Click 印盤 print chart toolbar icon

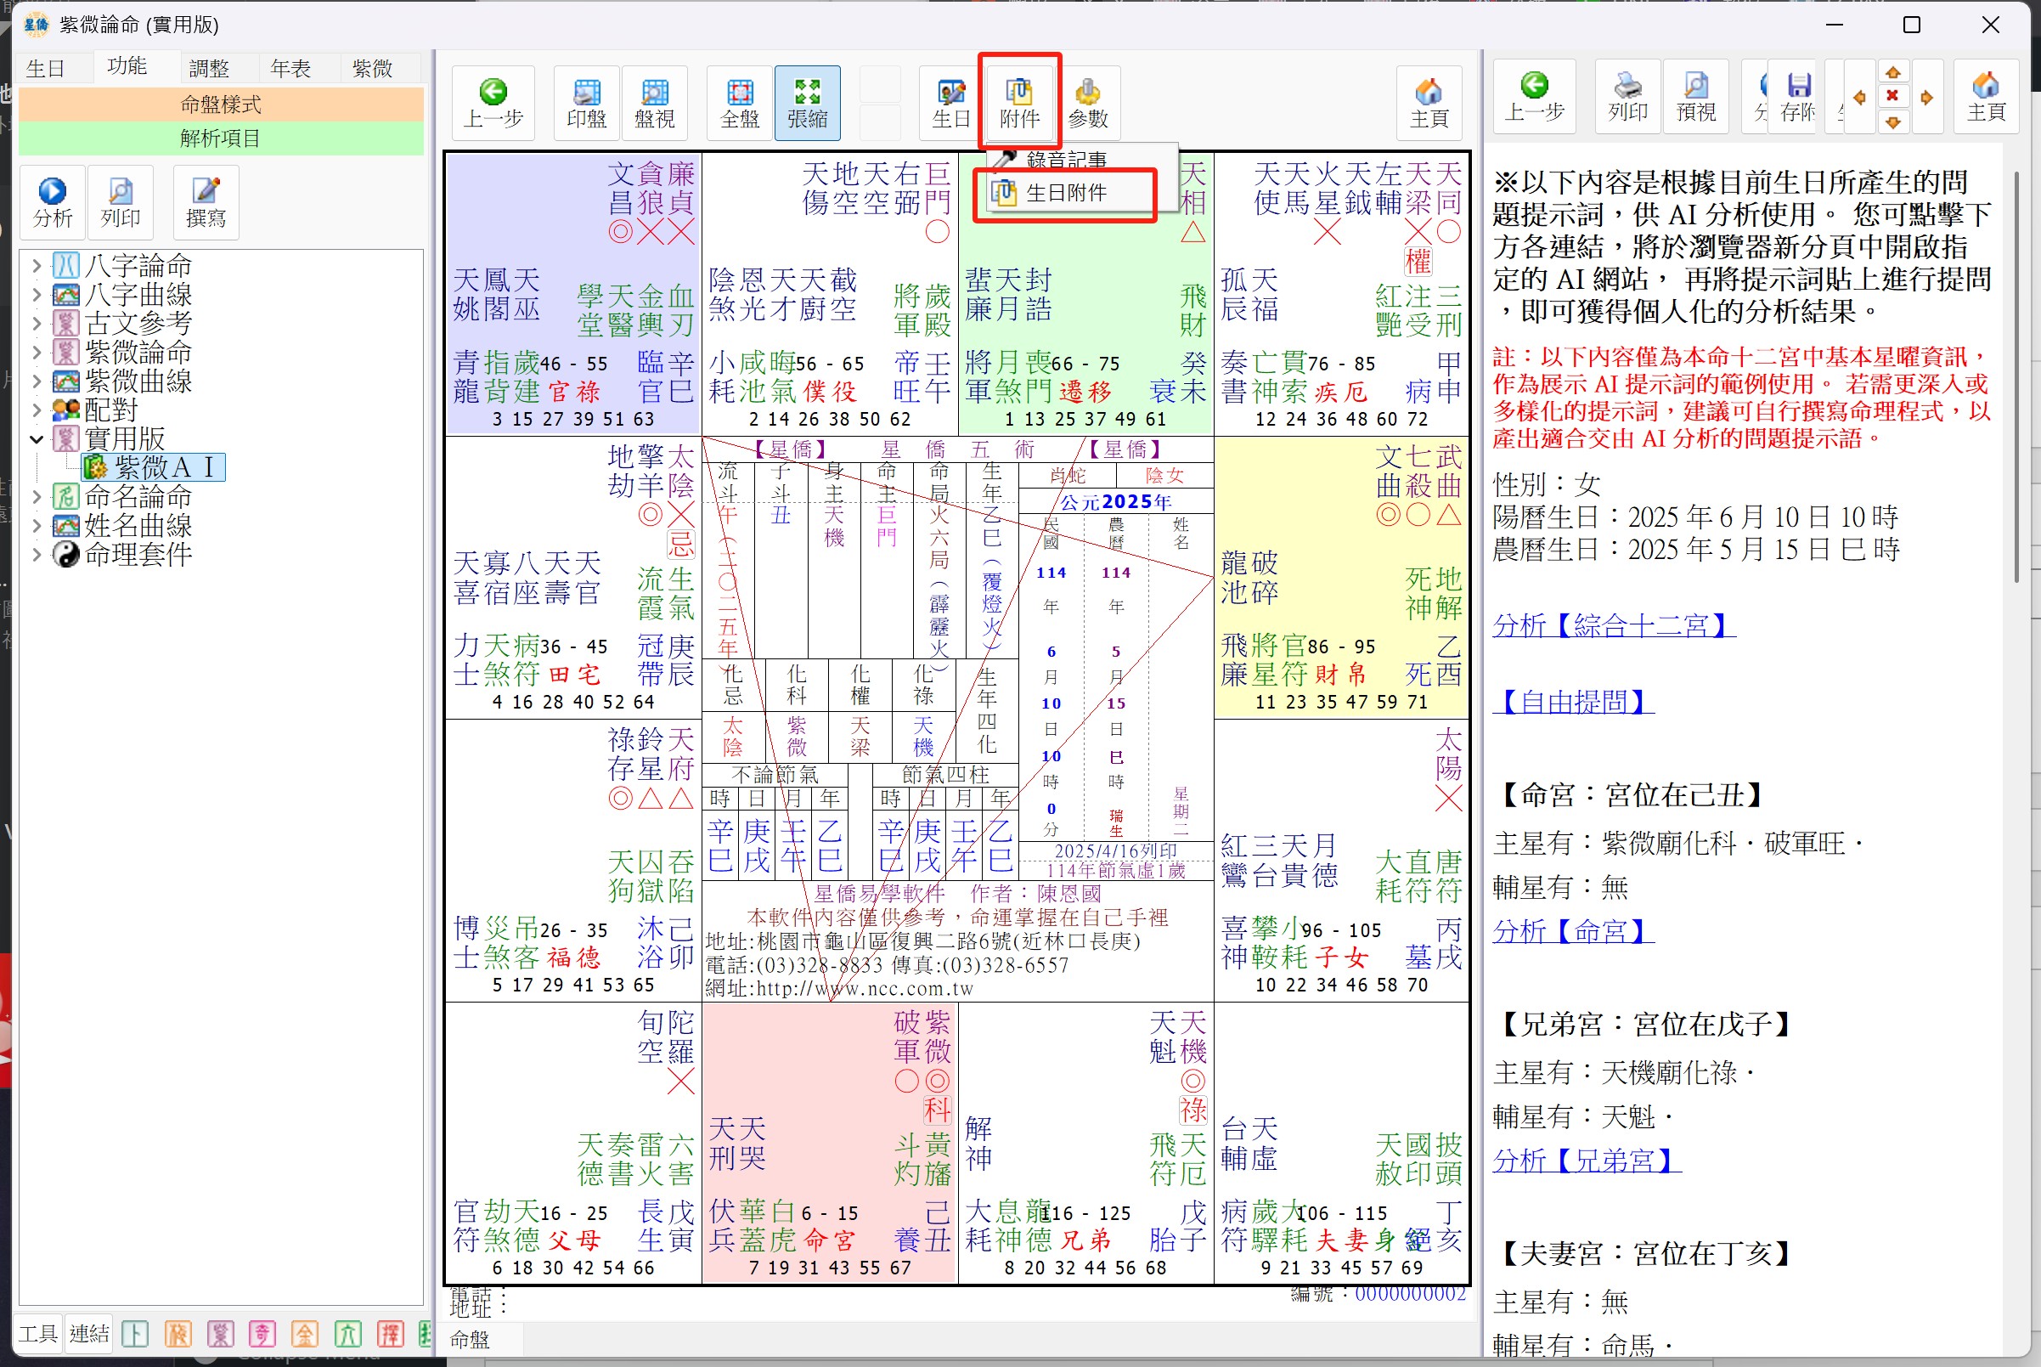click(586, 103)
